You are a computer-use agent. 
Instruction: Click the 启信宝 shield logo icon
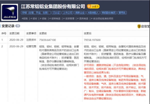(139, 26)
